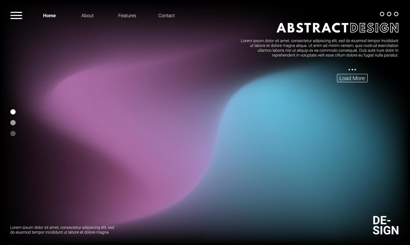The image size is (410, 245).
Task: Click the header Lorem ipsum description paragraph
Action: [x=320, y=48]
